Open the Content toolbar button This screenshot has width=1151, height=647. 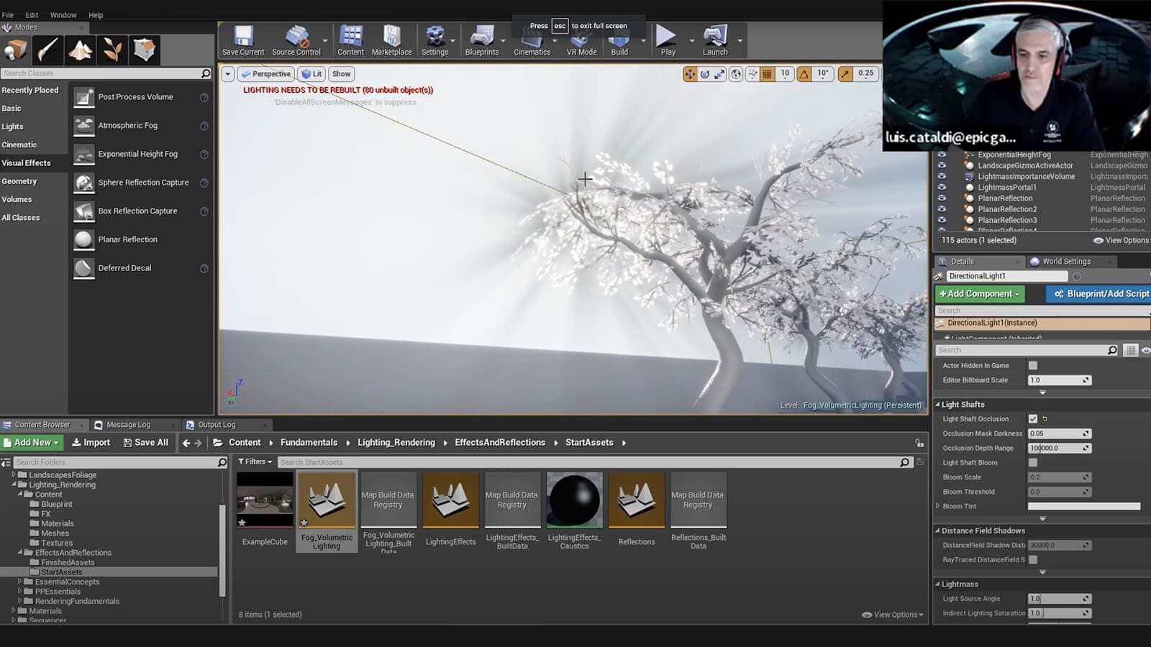click(350, 41)
